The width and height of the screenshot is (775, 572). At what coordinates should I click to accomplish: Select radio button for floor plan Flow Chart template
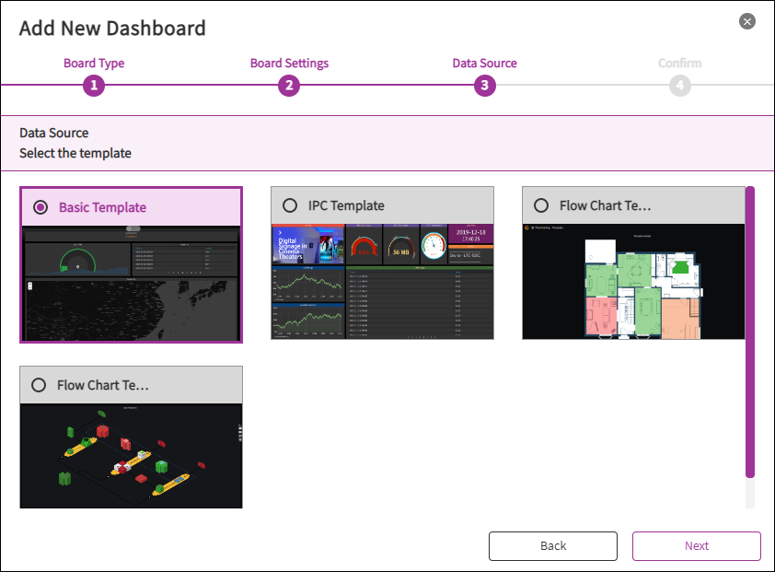541,205
